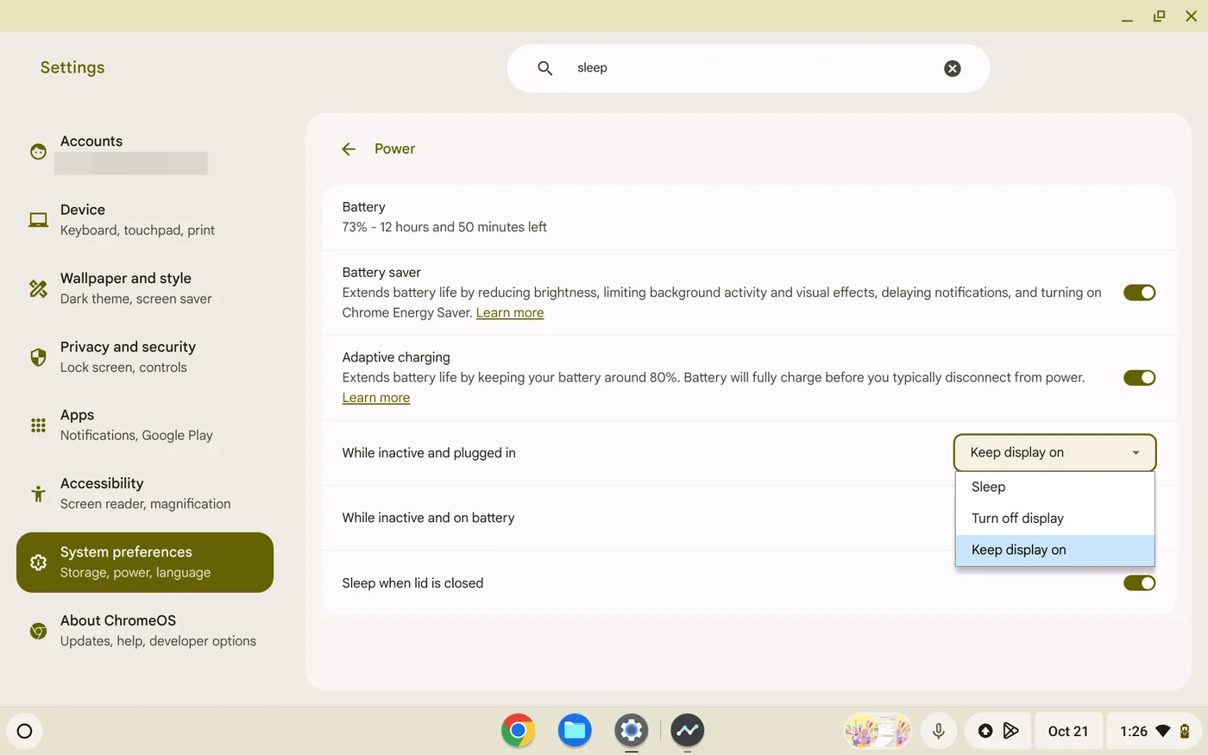Click the Device laptop icon
Screen dimensions: 1208x755
pos(38,220)
